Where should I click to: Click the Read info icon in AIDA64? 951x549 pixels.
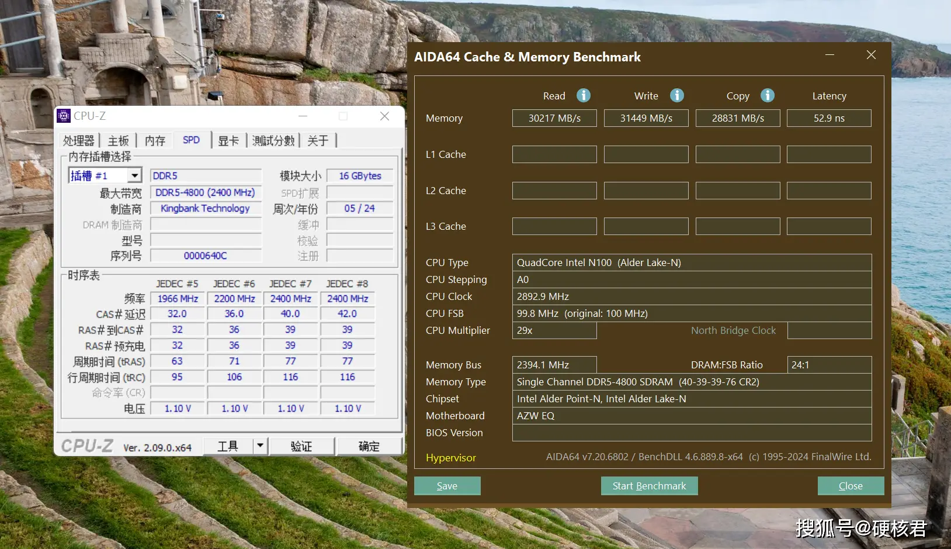(583, 95)
